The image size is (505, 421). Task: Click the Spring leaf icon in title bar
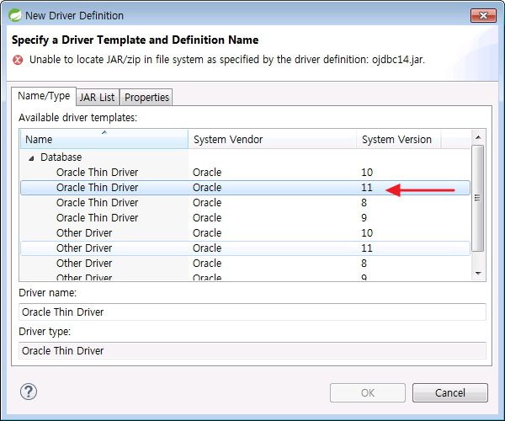click(x=15, y=15)
